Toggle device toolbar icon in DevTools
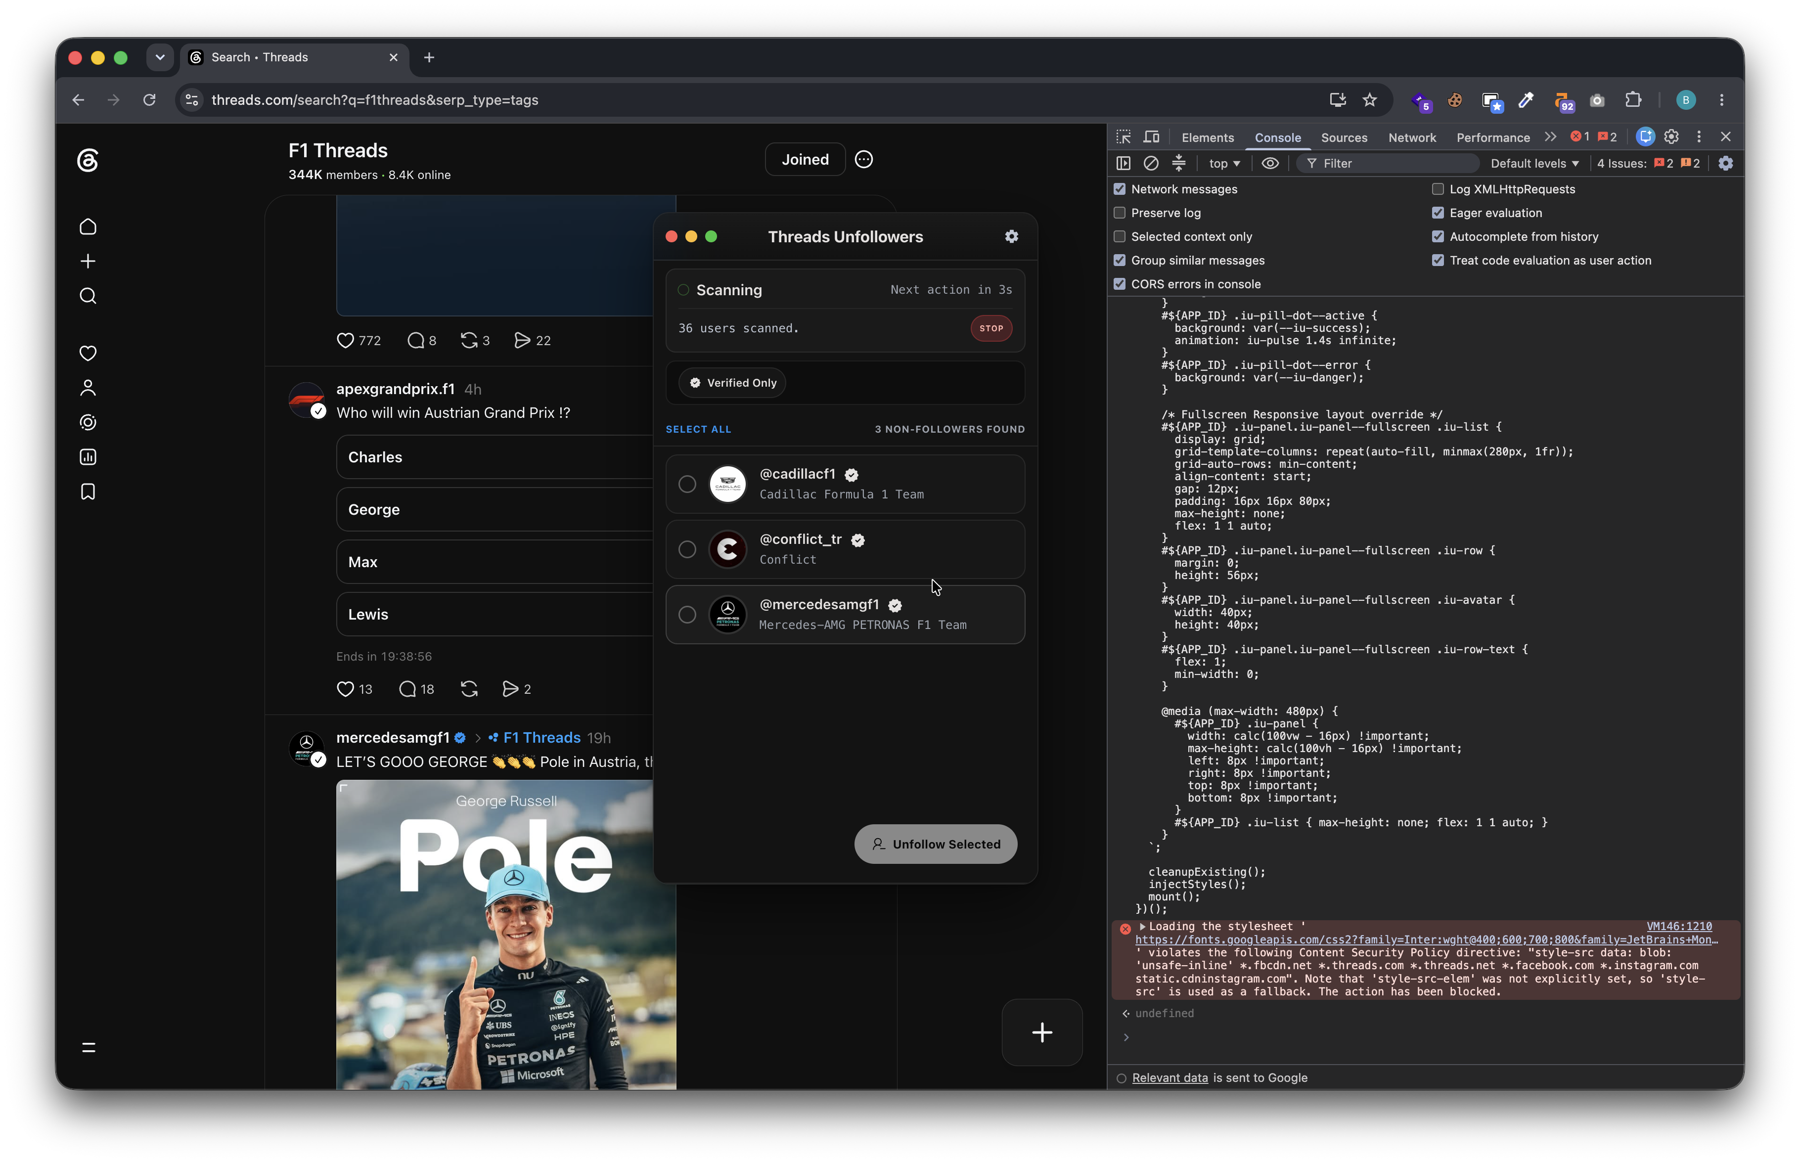 click(x=1151, y=136)
